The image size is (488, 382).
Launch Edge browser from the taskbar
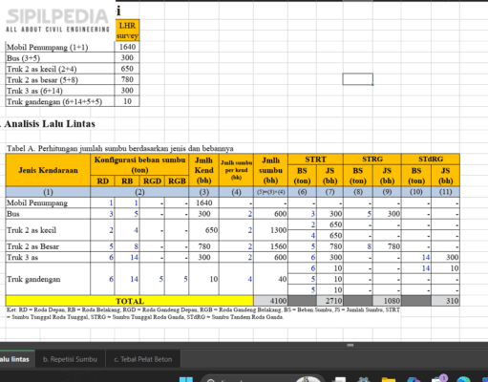tap(463, 380)
